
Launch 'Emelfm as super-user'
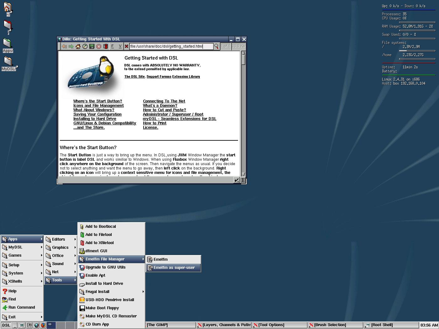point(173,268)
